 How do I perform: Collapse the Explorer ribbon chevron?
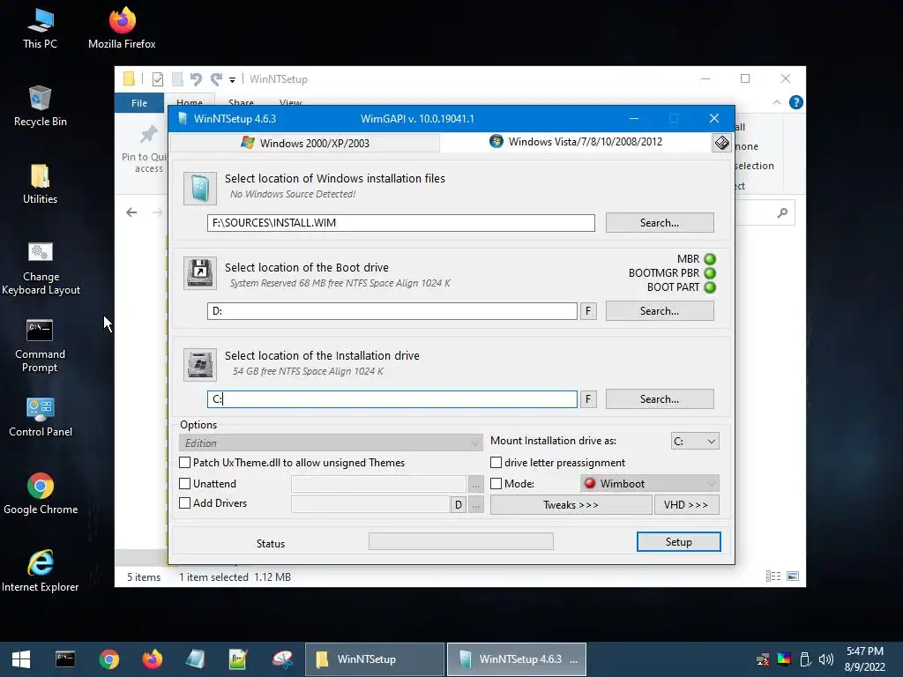776,102
